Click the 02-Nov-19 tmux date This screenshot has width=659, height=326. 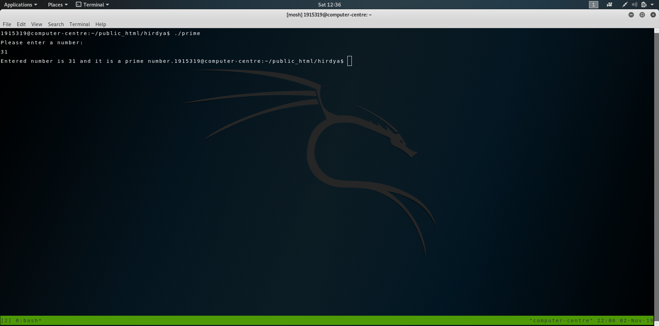636,321
